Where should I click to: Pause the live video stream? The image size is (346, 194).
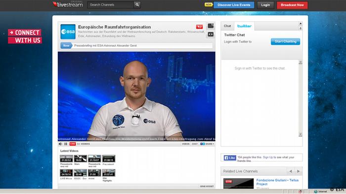point(66,144)
